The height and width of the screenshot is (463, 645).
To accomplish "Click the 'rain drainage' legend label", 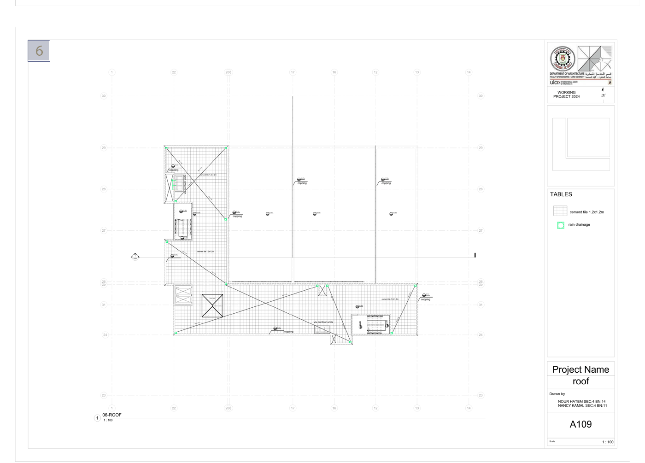I will pyautogui.click(x=579, y=225).
